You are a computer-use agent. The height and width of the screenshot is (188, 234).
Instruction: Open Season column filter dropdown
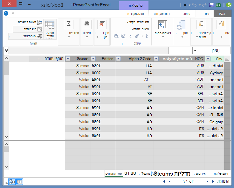click(x=68, y=59)
